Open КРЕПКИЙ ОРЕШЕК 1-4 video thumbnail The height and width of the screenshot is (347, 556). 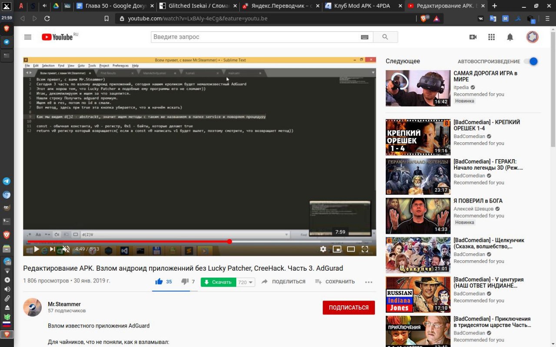418,137
